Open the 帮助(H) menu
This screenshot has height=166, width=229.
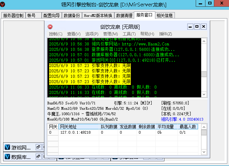tap(147, 34)
